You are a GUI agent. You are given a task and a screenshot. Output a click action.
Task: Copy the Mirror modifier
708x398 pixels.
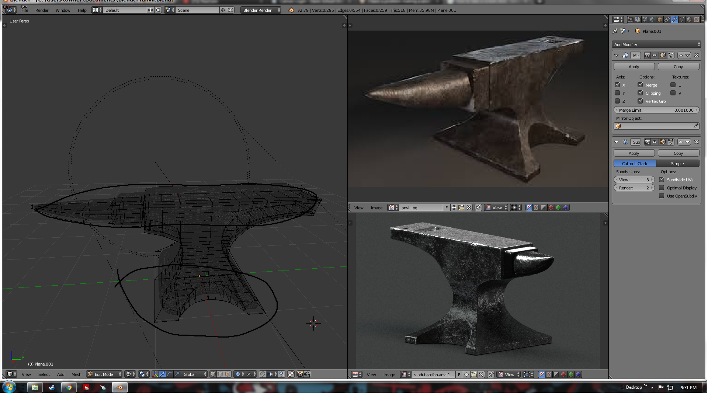click(678, 66)
